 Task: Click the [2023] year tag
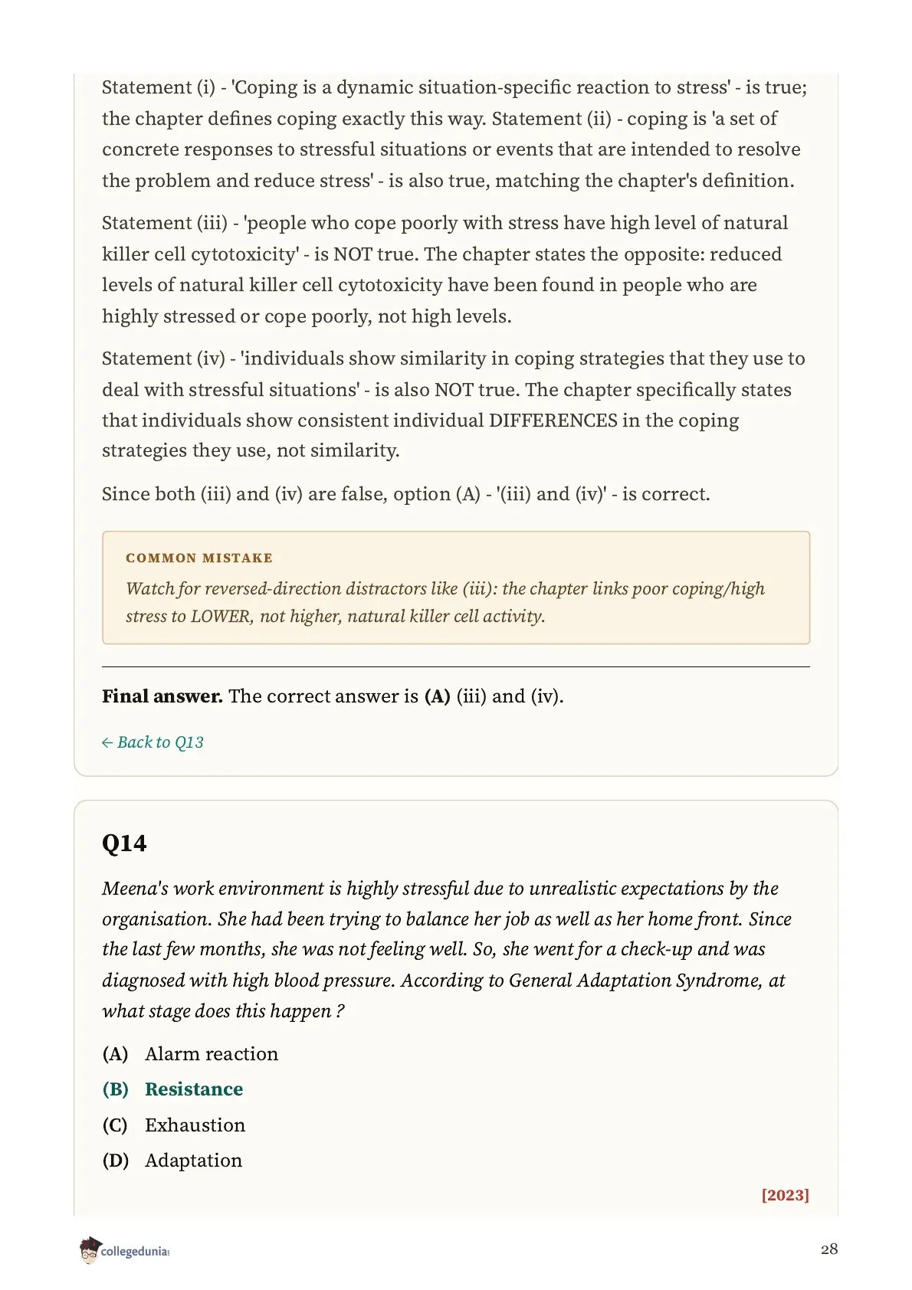pyautogui.click(x=786, y=1195)
